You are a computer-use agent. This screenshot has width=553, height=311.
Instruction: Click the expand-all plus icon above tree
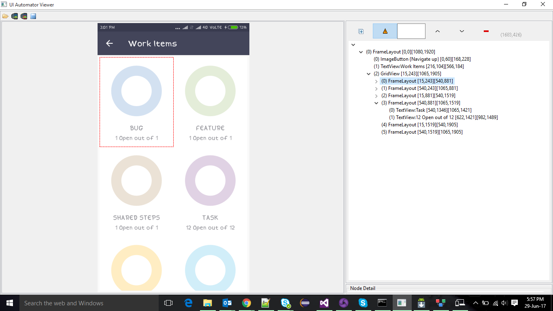[361, 31]
